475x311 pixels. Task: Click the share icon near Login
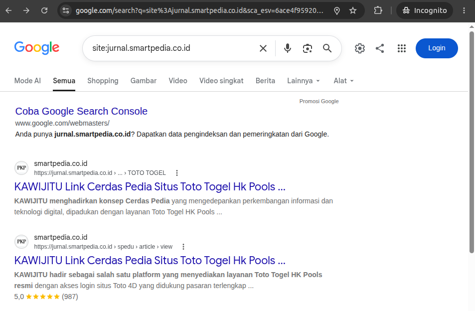380,48
